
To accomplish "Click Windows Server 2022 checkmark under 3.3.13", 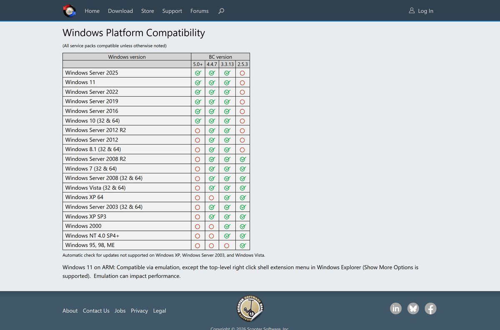I will click(x=227, y=92).
